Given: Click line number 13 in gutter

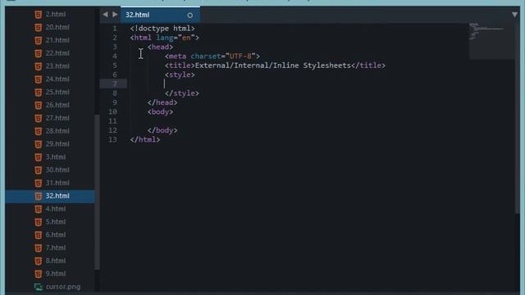Looking at the screenshot, I should 113,140.
